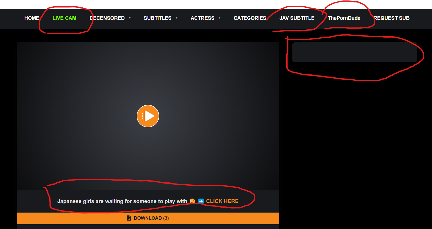Select the Actress menu label
Image resolution: width=432 pixels, height=229 pixels.
[x=203, y=18]
